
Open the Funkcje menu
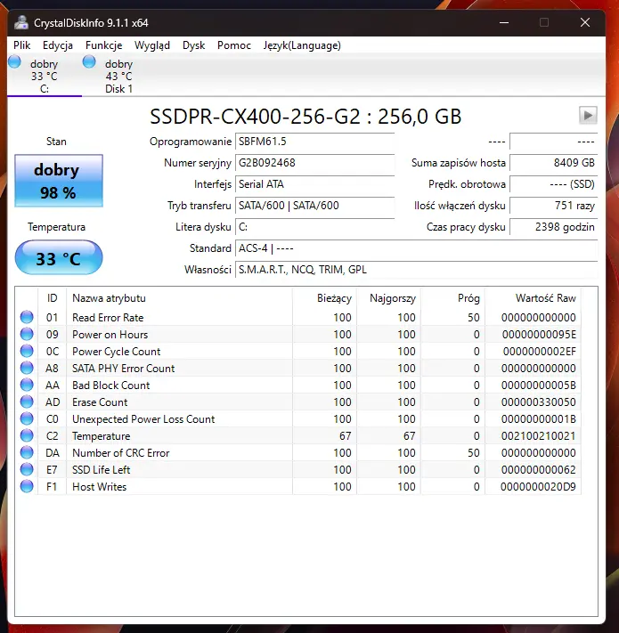coord(104,45)
